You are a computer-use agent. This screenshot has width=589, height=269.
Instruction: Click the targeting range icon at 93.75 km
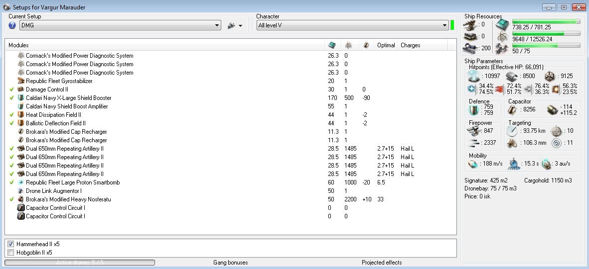click(512, 131)
